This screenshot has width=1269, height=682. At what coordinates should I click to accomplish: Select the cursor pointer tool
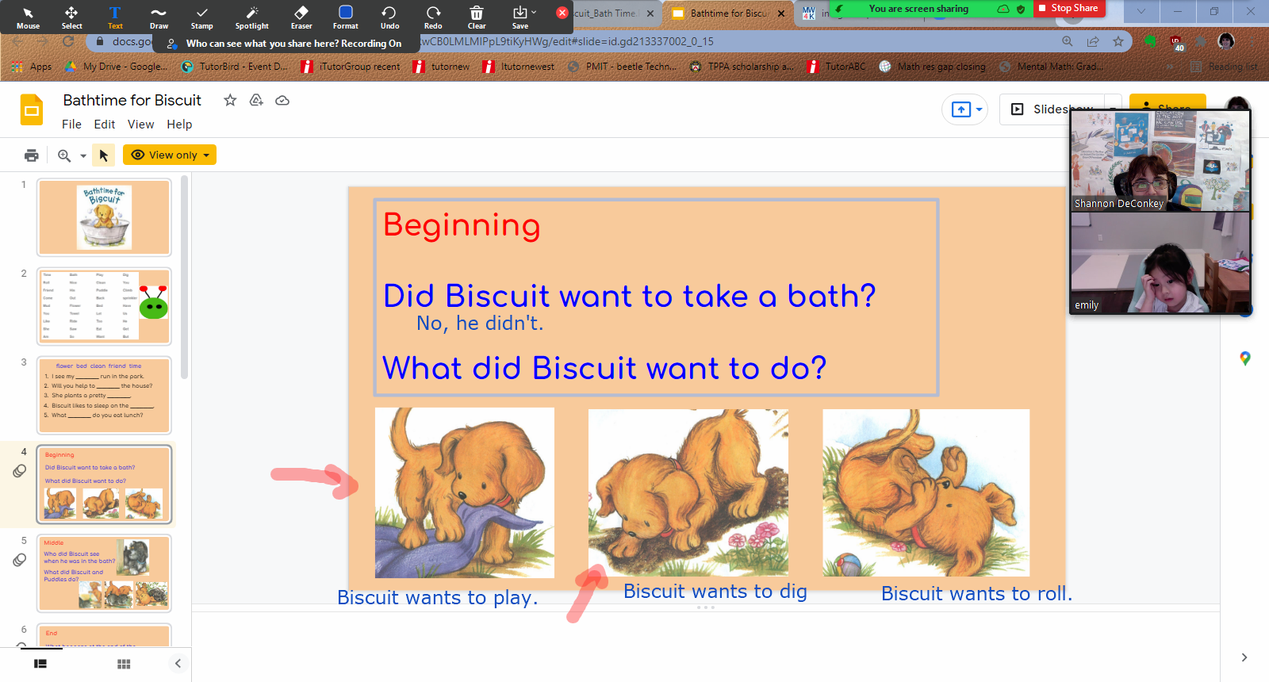(103, 155)
